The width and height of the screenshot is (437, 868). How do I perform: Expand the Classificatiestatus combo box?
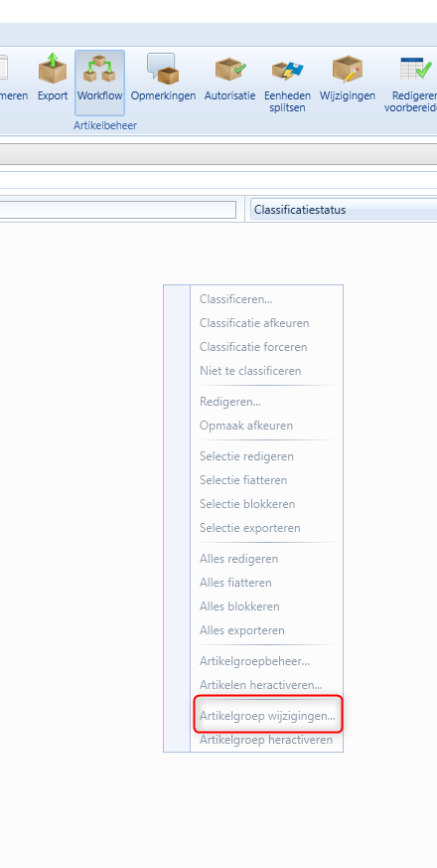coord(344,210)
